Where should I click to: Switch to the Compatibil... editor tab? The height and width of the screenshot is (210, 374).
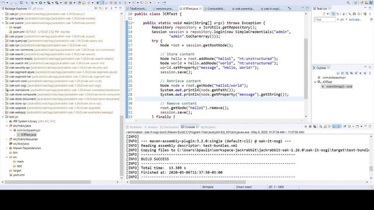pos(214,9)
